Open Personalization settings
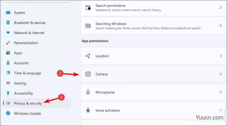The image size is (227, 126). (x=37, y=43)
